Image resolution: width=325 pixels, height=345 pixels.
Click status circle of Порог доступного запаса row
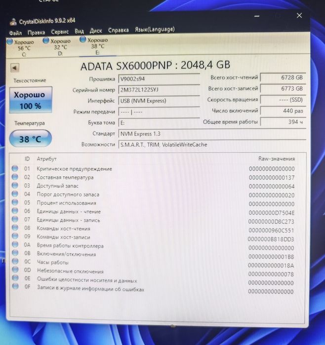pos(15,194)
